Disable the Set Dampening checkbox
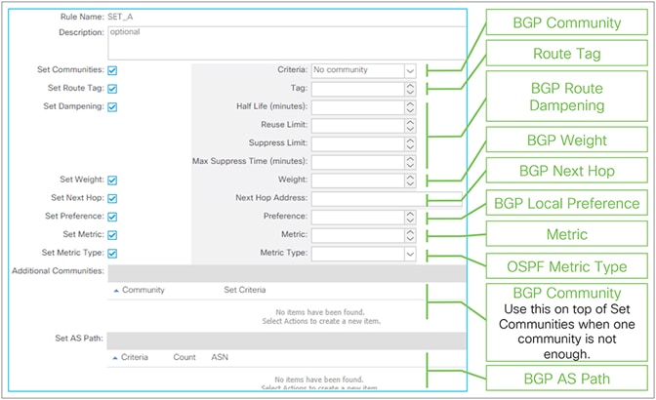 pos(112,107)
